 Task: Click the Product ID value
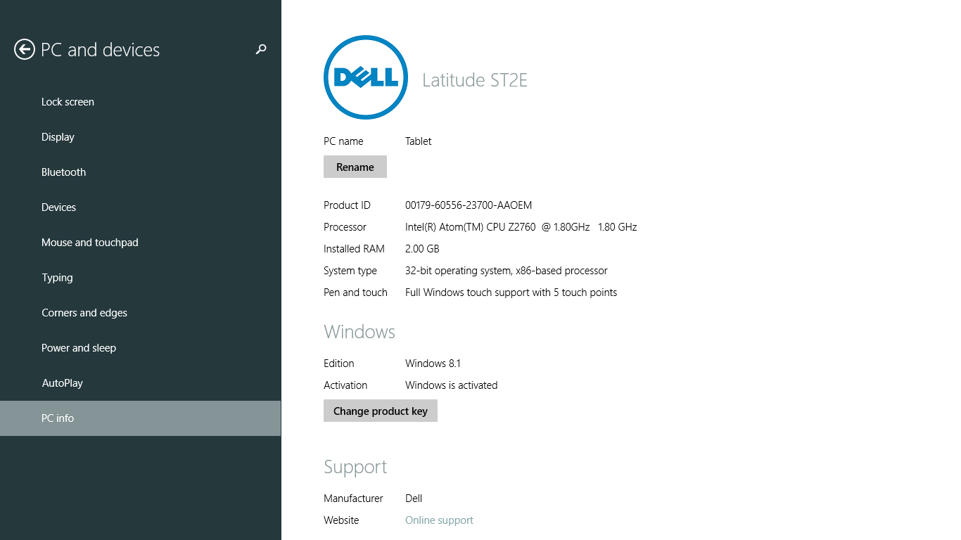coord(468,205)
